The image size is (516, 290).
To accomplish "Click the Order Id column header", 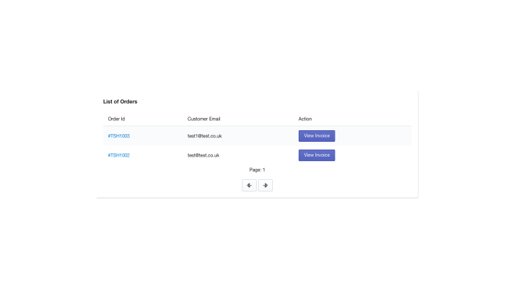I will [116, 119].
